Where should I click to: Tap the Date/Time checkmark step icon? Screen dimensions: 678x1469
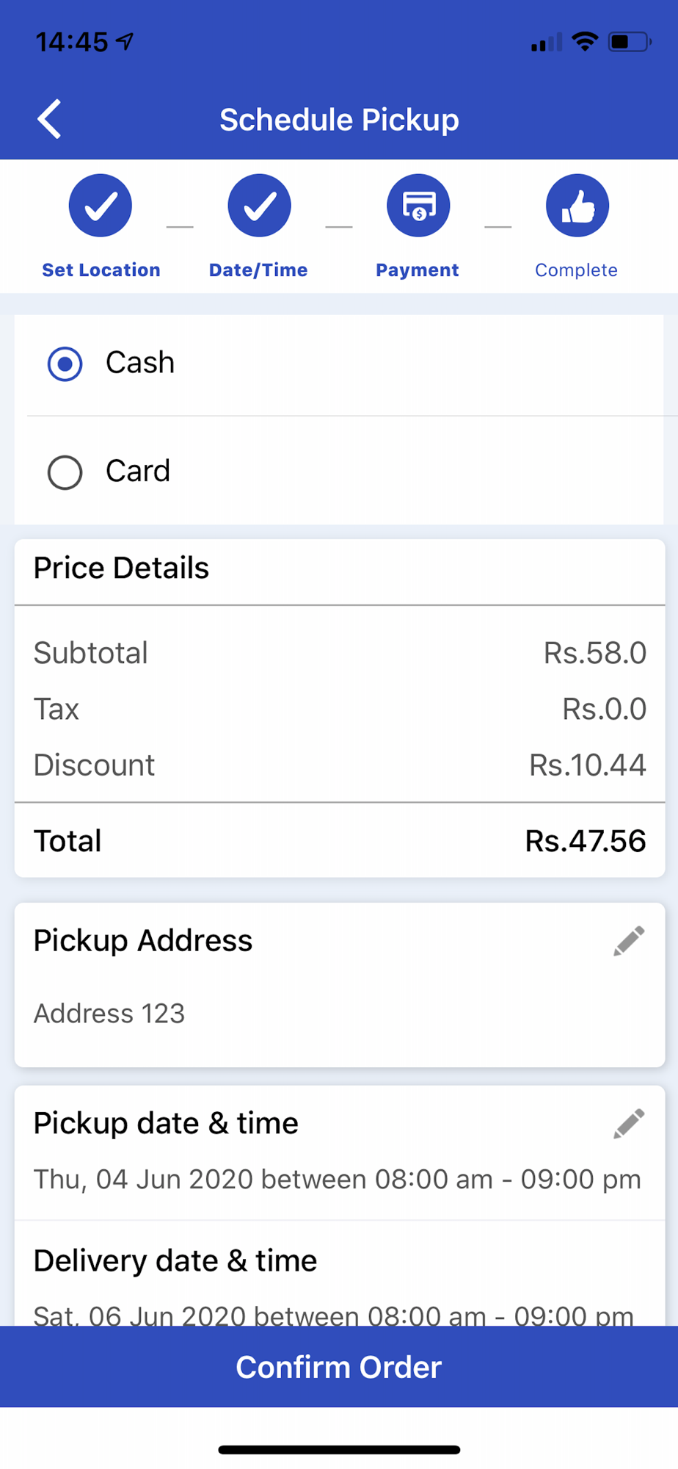[x=259, y=206]
